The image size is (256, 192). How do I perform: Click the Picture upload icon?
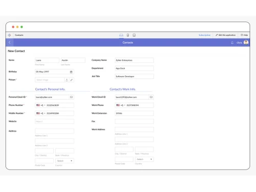[67, 80]
